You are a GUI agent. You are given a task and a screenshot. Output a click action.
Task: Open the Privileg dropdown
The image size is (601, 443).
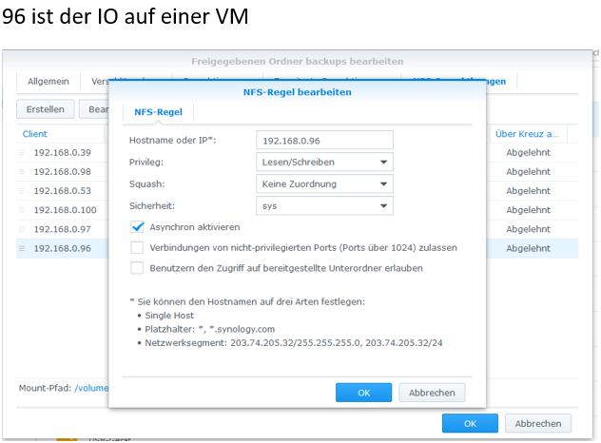coord(324,163)
